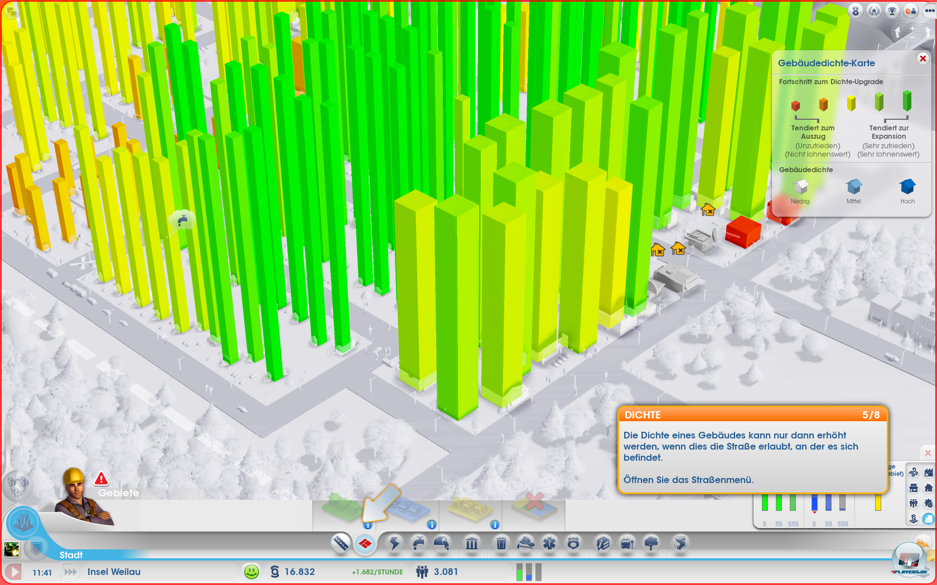Open the roads menu in the toolbar
The image size is (937, 585).
pyautogui.click(x=340, y=543)
